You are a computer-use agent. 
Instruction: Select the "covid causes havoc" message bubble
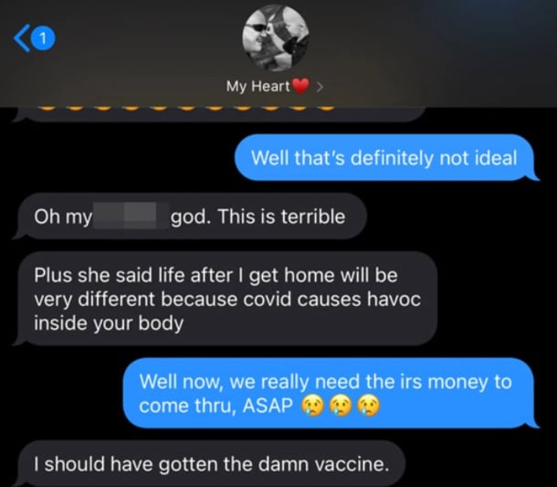[226, 299]
